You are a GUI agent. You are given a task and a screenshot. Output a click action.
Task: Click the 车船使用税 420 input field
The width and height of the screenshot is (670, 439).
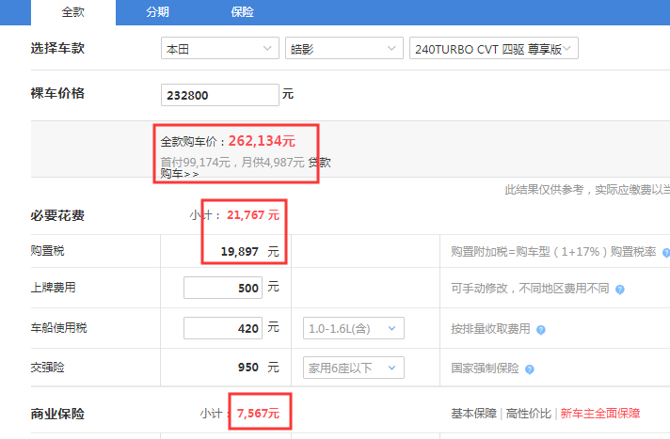223,328
